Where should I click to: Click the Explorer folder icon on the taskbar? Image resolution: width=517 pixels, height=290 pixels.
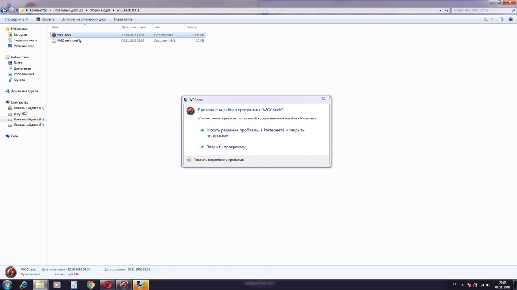(40, 284)
